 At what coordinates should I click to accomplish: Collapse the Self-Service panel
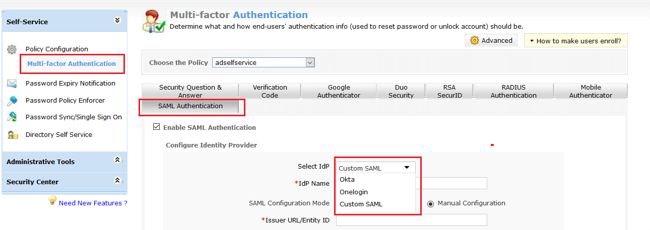(x=117, y=21)
